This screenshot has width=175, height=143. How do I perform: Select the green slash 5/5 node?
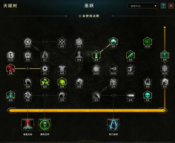tap(130, 55)
